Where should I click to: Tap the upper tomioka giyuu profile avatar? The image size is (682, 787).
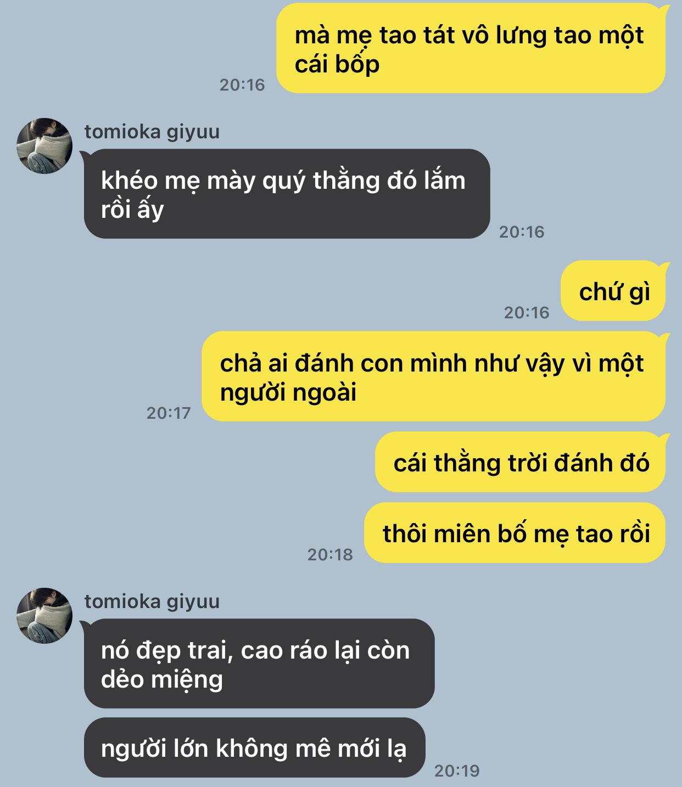click(x=44, y=145)
